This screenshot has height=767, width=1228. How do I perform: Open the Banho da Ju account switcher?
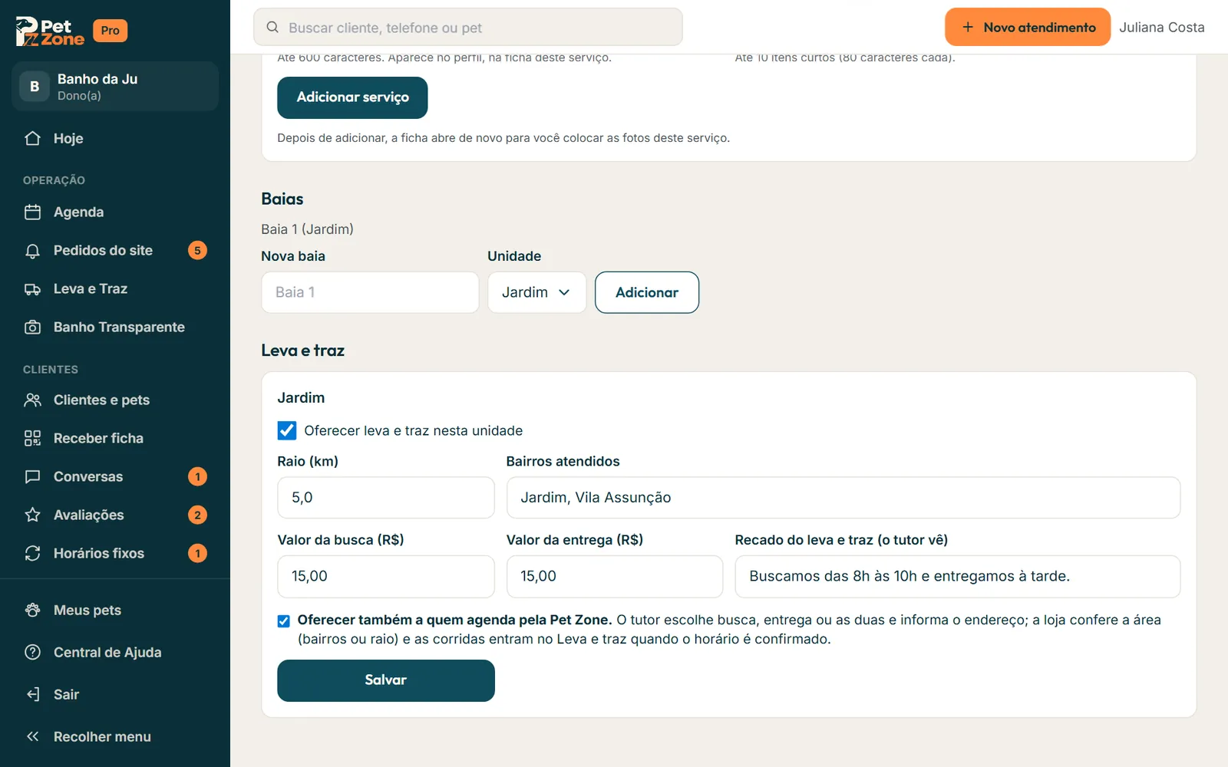(115, 87)
